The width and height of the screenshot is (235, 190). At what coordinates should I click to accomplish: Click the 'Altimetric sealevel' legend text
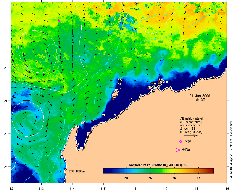(192, 118)
